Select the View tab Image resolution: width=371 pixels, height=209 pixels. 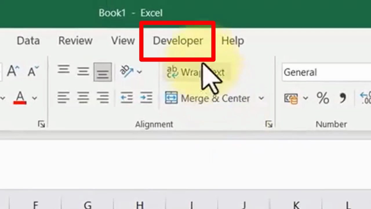(x=123, y=41)
